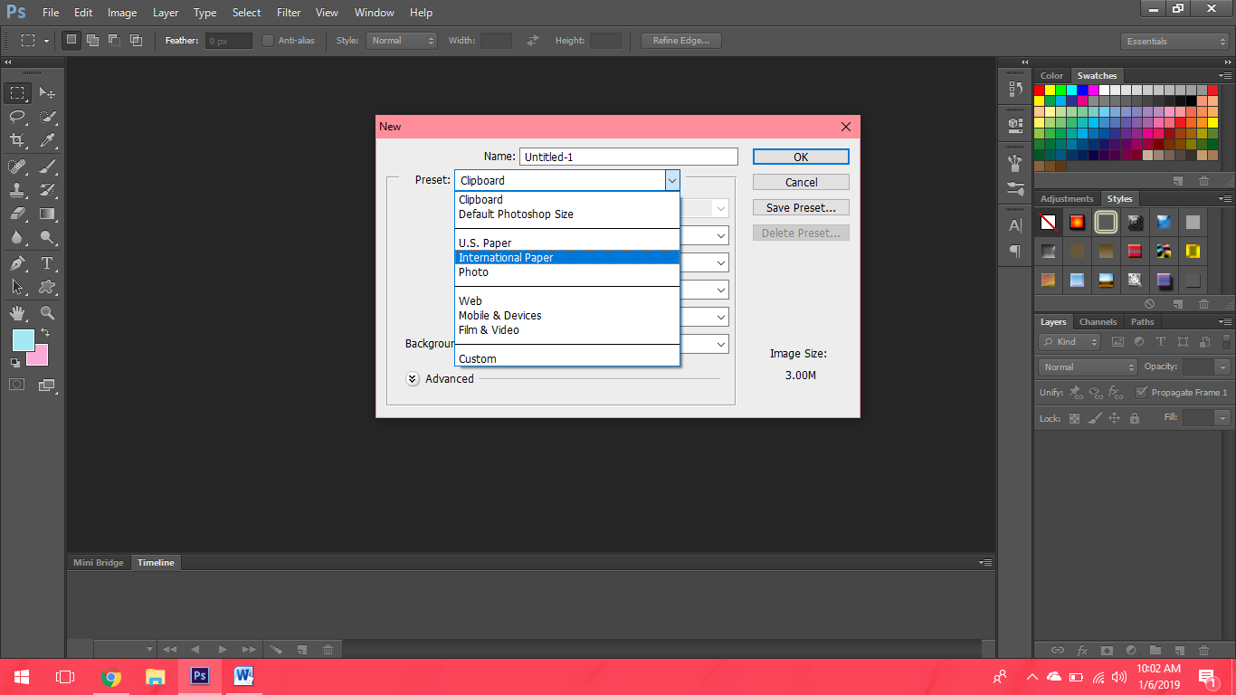Screen dimensions: 1236x695
Task: Click the light blue foreground color swatch
Action: coord(23,340)
